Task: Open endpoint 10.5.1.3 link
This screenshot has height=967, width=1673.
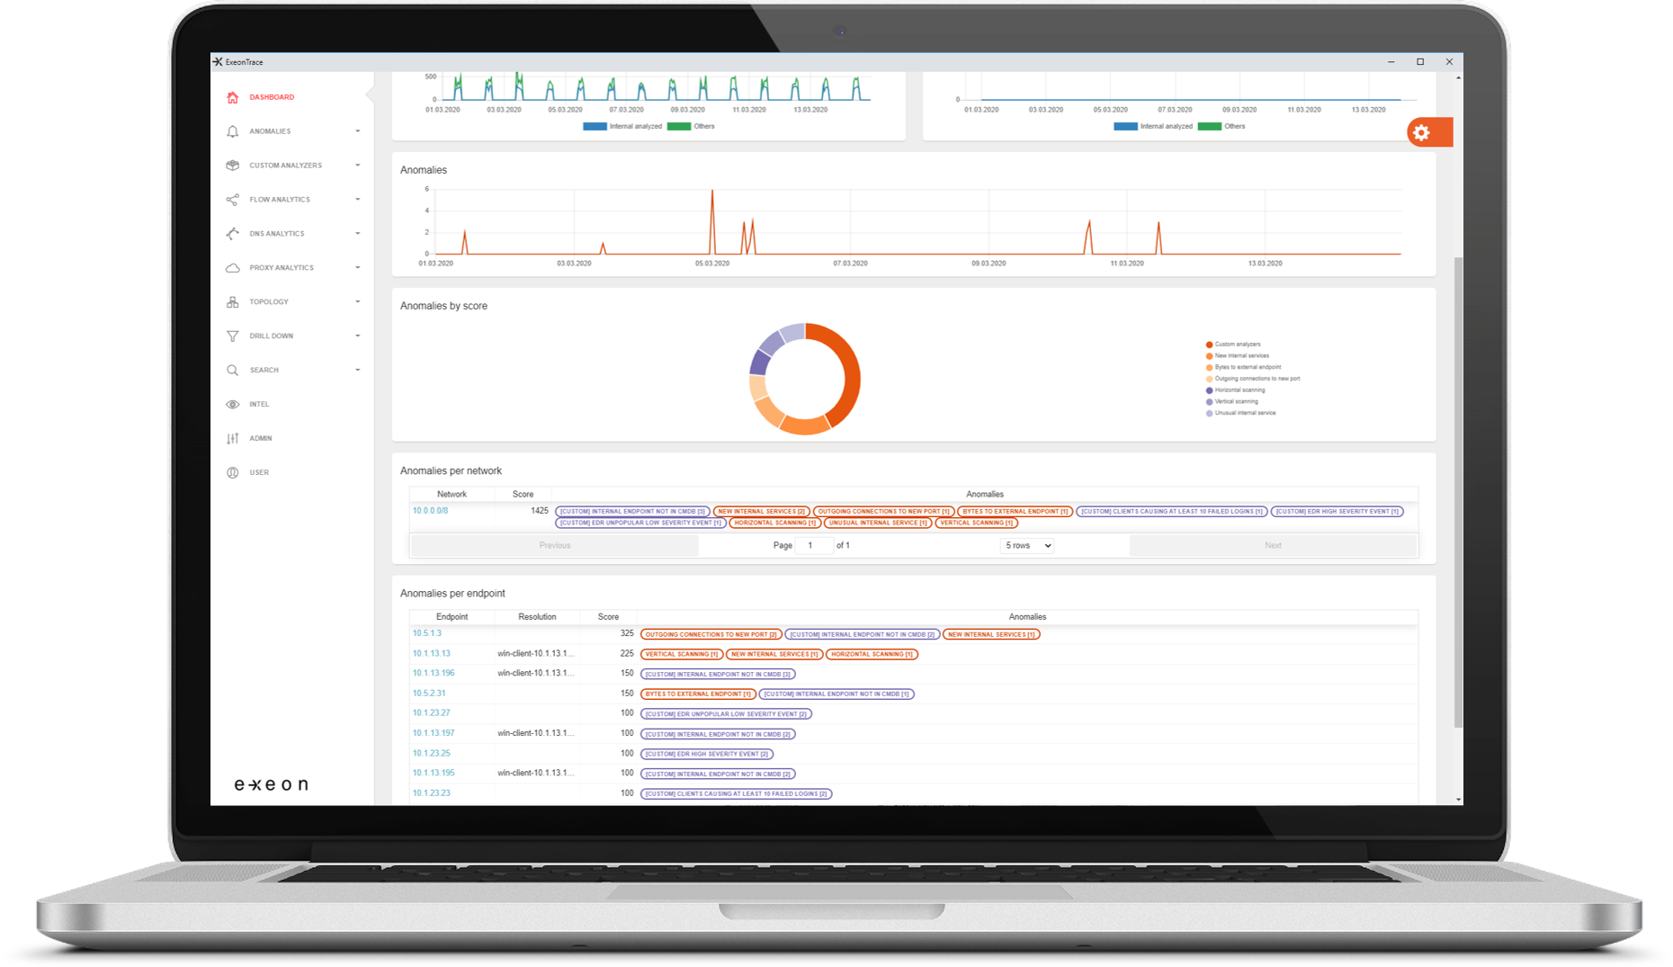Action: click(x=426, y=633)
